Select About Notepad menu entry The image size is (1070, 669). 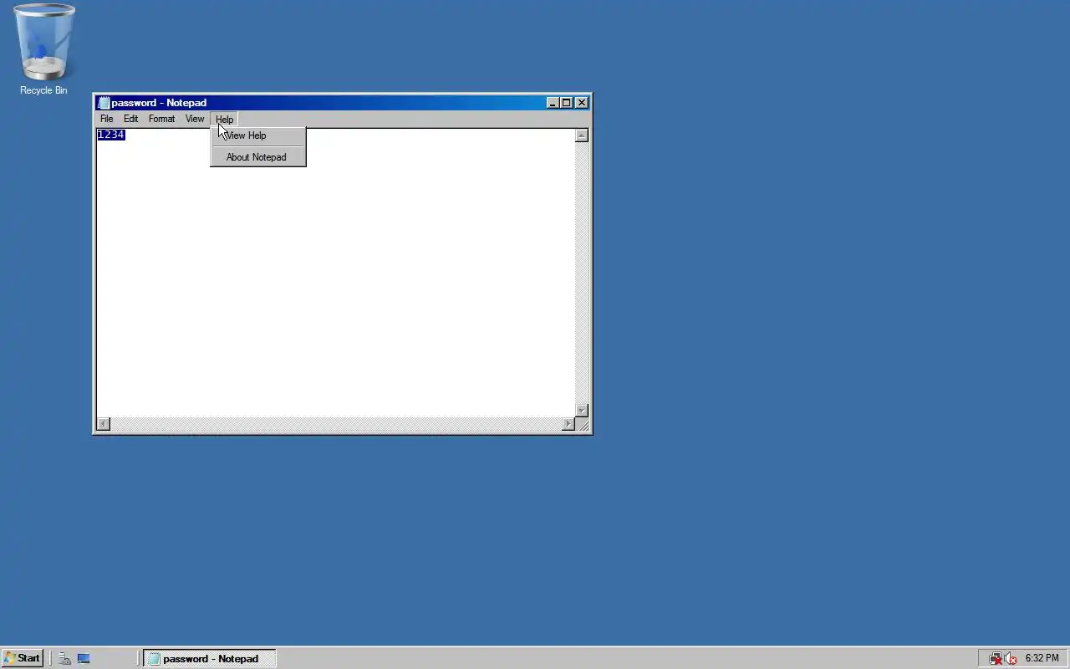pyautogui.click(x=258, y=157)
